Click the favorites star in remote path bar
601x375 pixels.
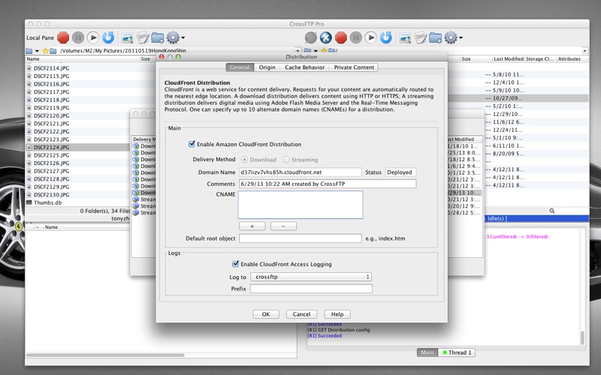(x=324, y=50)
